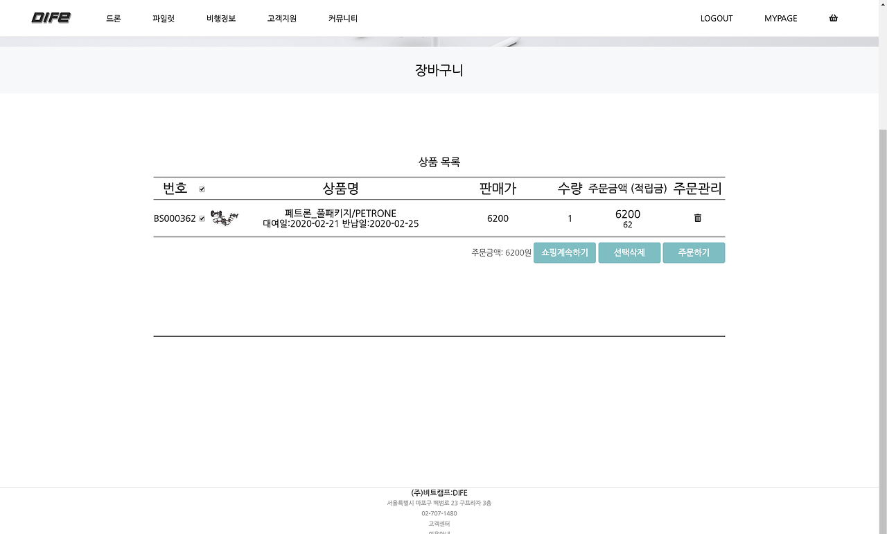Open the 드론 menu
Screen dimensions: 887x534
pyautogui.click(x=114, y=19)
